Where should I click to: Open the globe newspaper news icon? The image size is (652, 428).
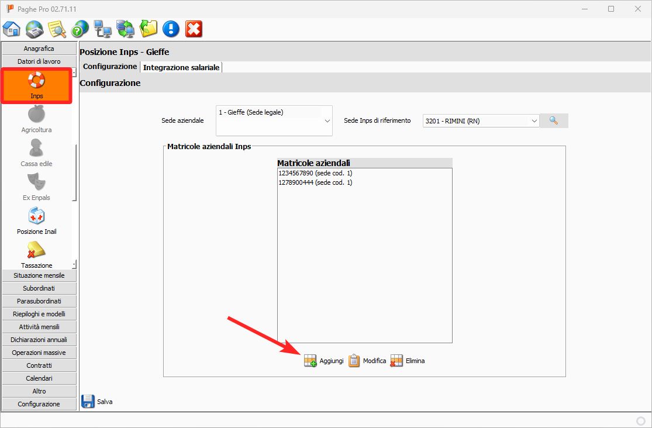coord(35,29)
